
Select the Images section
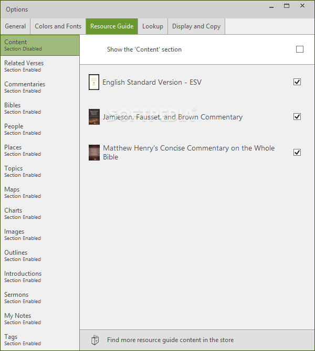click(x=40, y=235)
